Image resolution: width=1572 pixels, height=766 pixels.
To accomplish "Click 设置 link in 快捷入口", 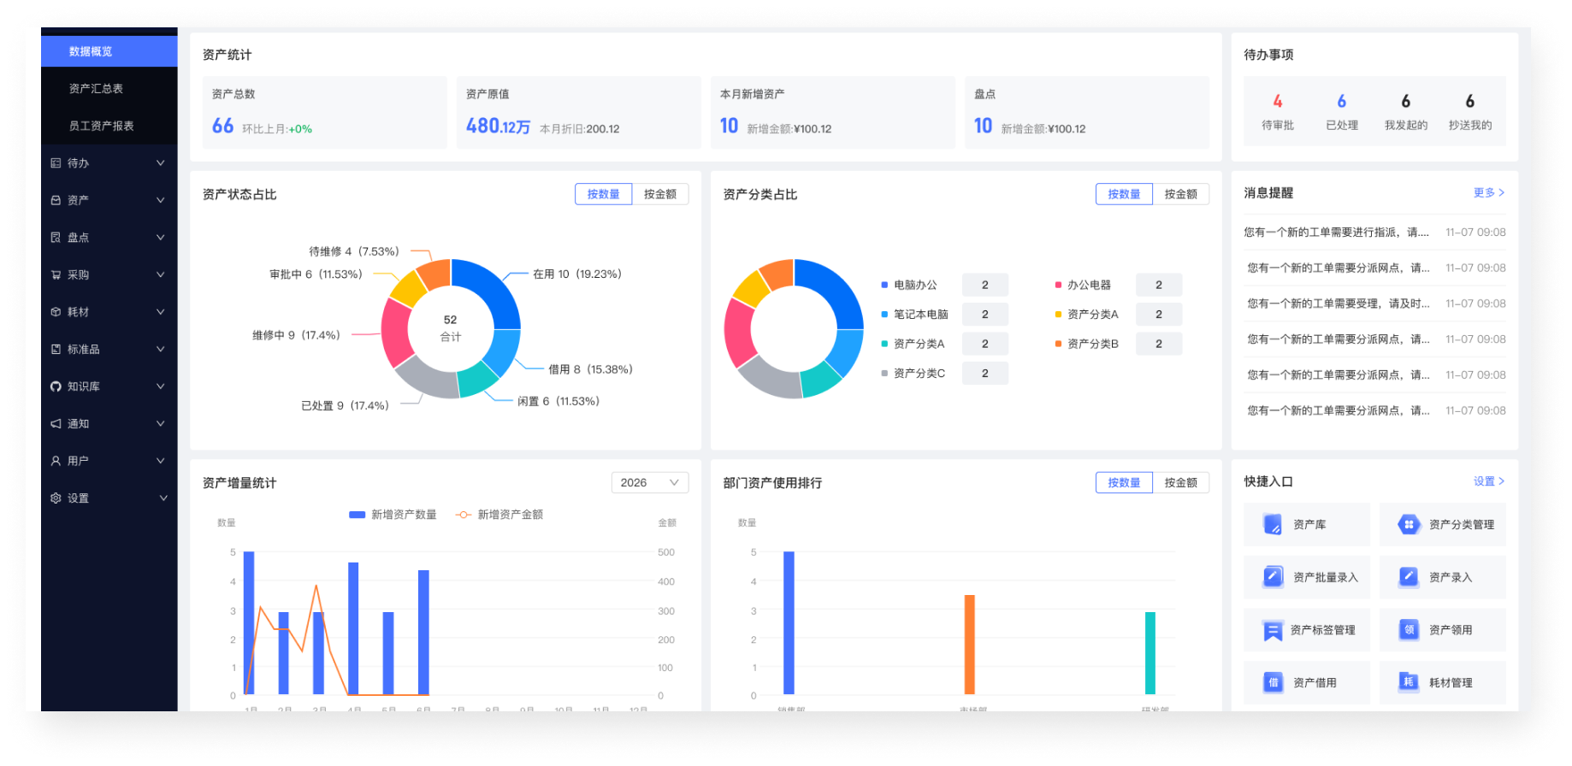I will [x=1489, y=481].
